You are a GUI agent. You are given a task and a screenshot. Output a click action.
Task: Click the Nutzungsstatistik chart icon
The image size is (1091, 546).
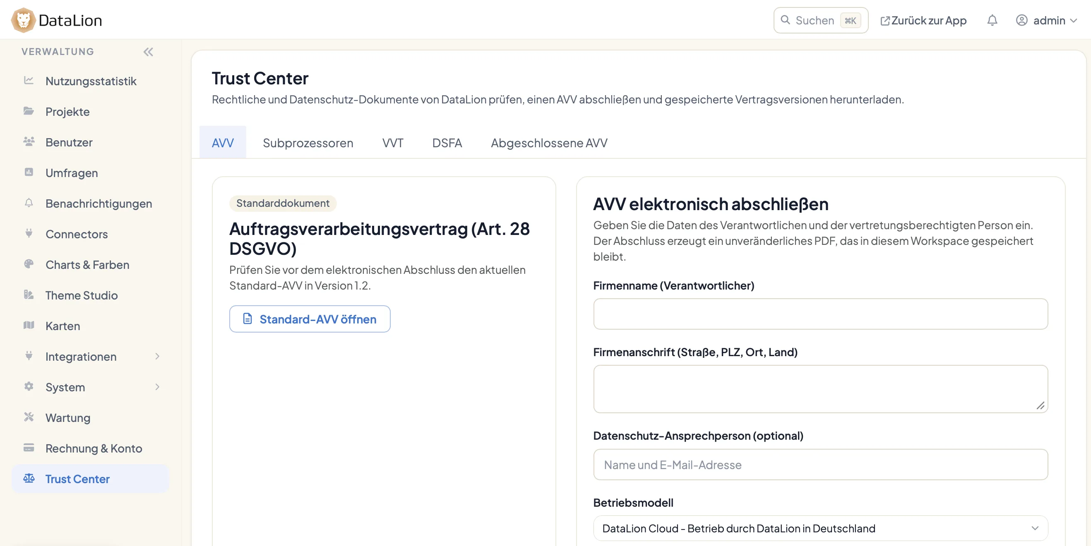29,80
